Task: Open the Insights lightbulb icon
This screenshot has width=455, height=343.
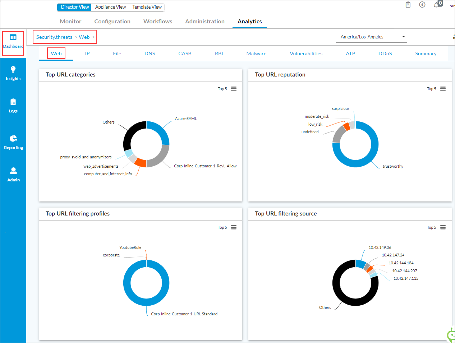Action: point(13,69)
